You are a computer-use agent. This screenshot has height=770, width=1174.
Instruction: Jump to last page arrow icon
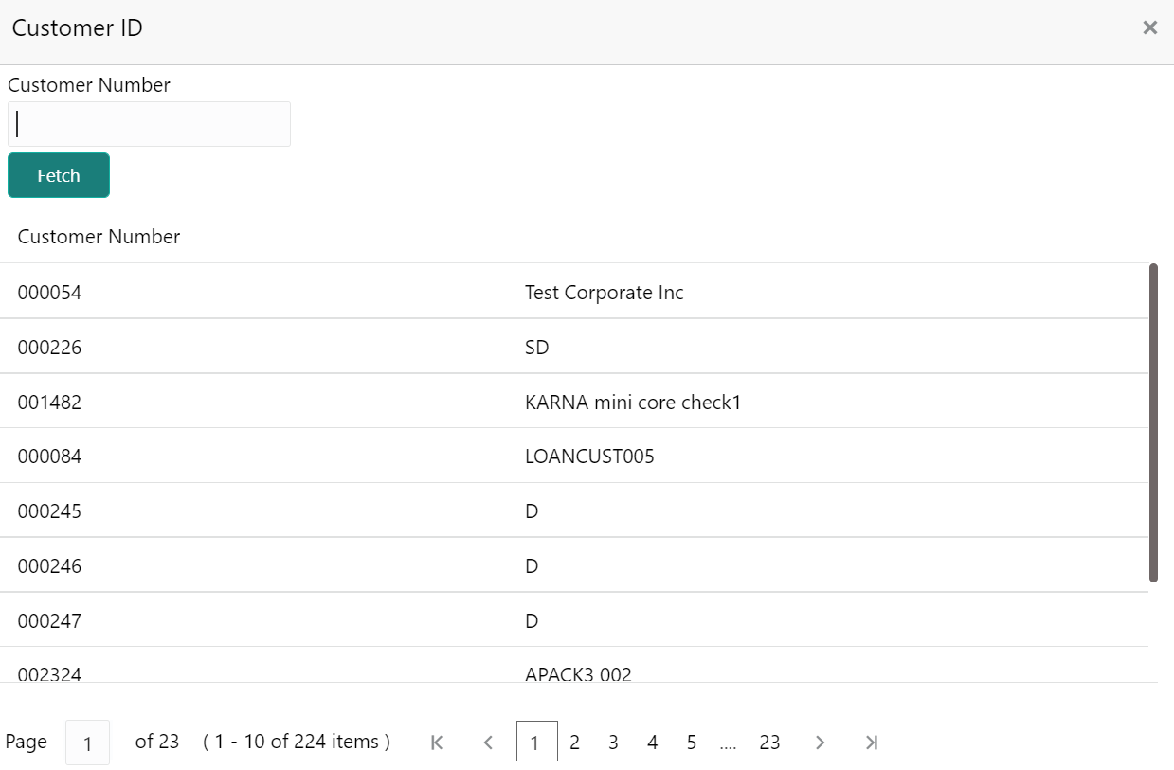point(872,743)
